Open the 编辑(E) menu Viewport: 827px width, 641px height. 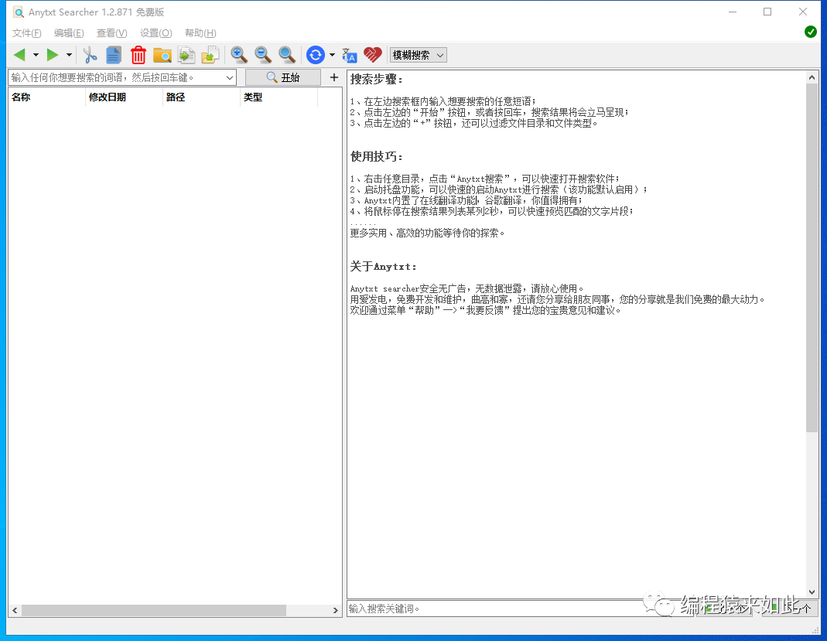coord(69,33)
